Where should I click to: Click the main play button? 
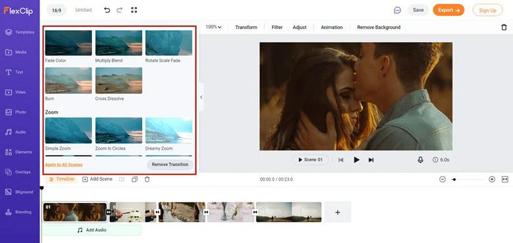356,160
